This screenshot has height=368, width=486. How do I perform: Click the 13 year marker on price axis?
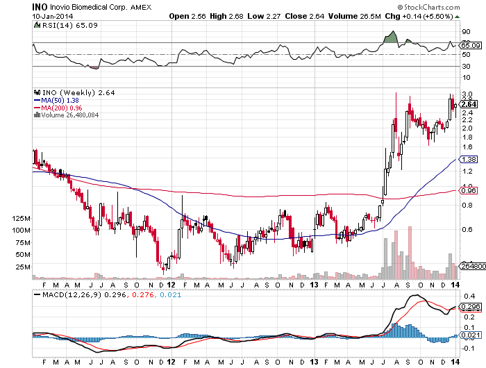[315, 285]
